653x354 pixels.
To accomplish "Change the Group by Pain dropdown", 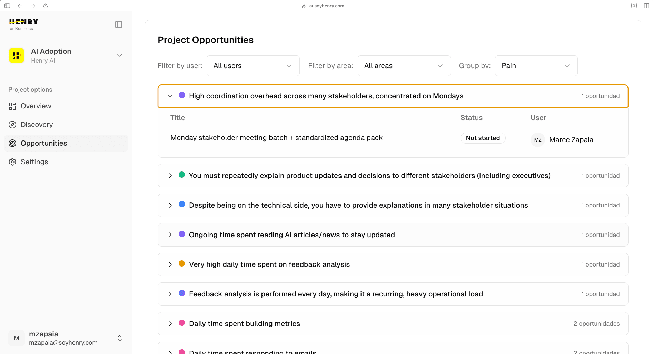I will 536,66.
